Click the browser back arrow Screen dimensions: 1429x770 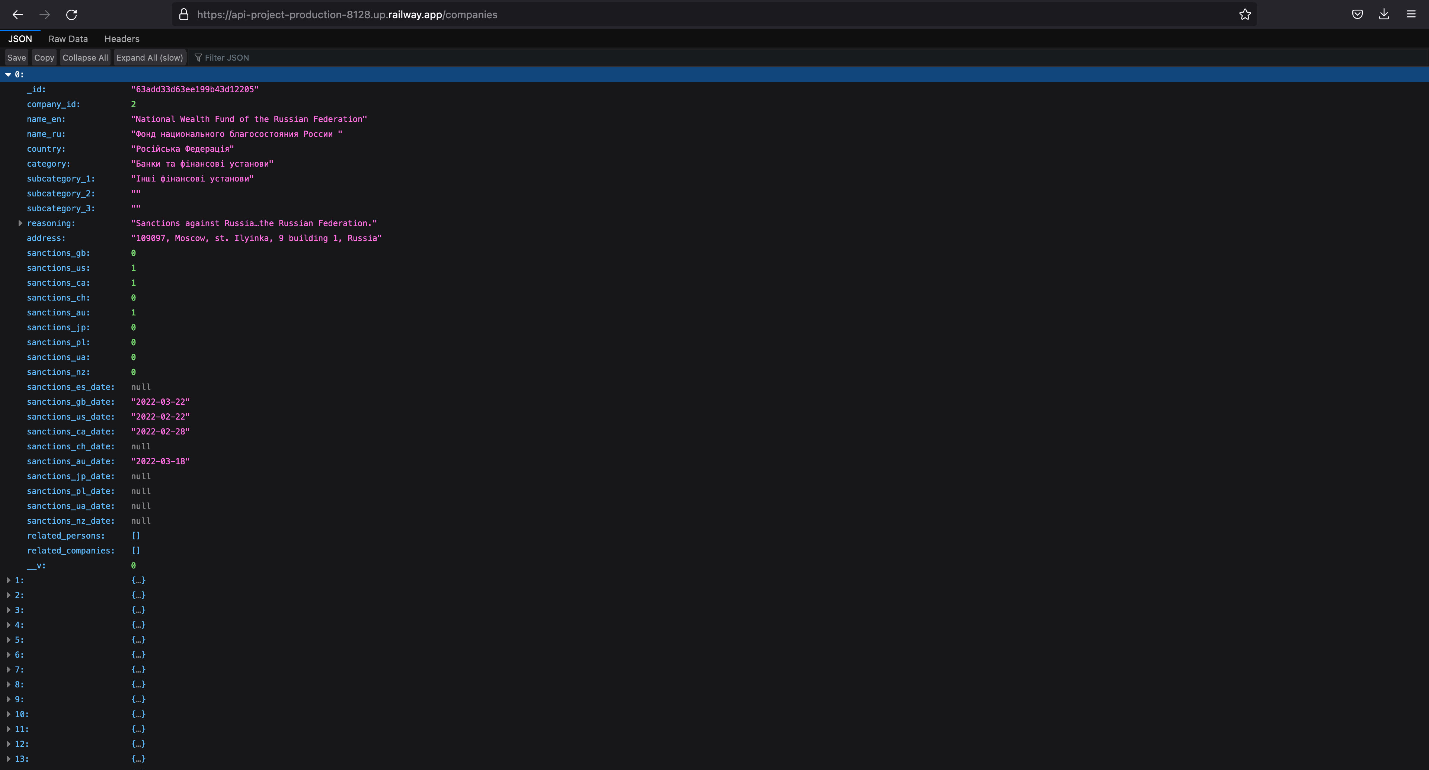(x=18, y=15)
